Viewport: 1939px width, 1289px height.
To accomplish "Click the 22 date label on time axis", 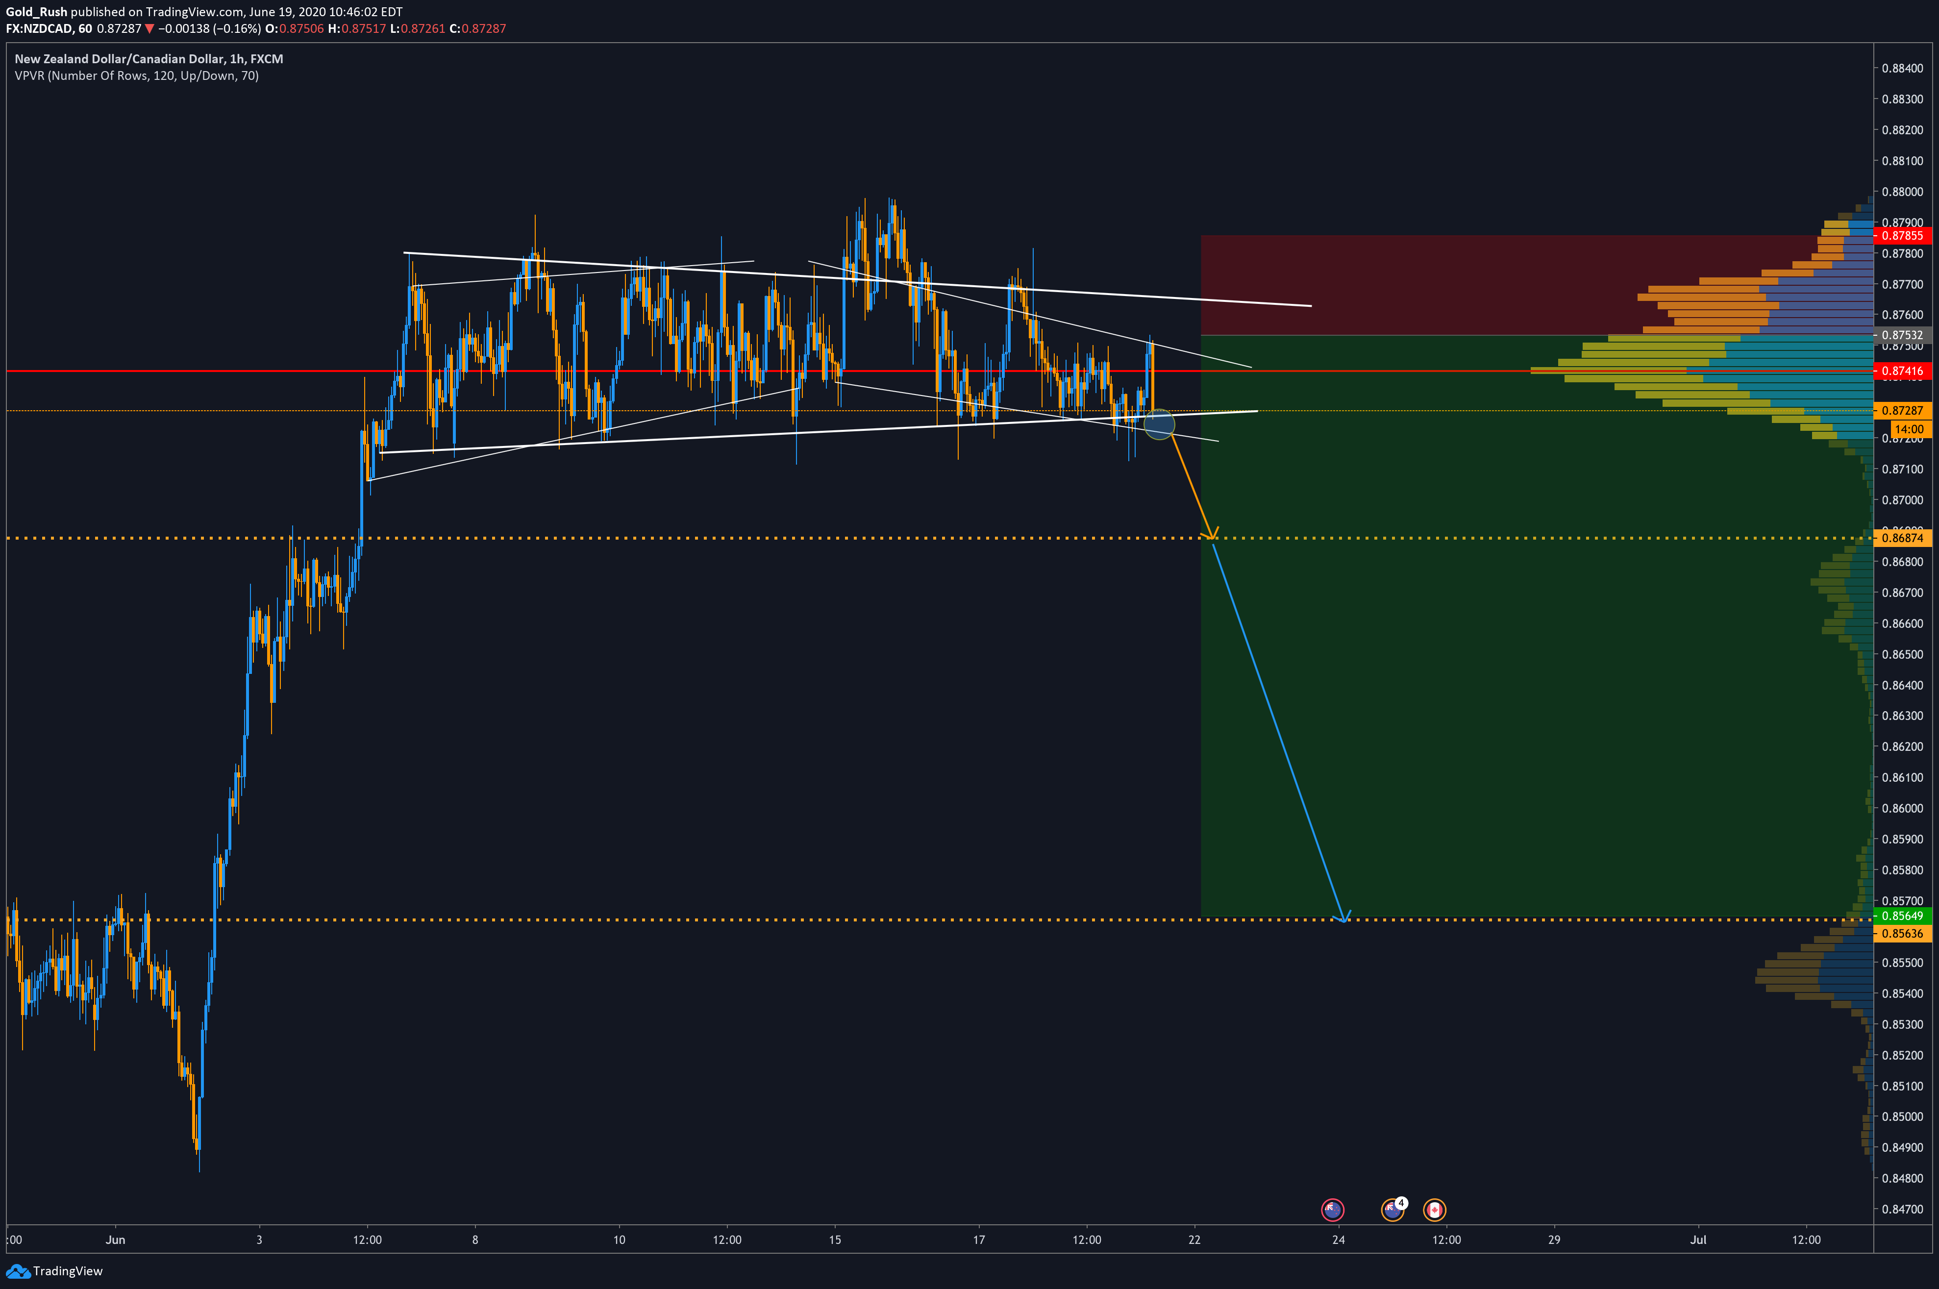I will point(1194,1239).
